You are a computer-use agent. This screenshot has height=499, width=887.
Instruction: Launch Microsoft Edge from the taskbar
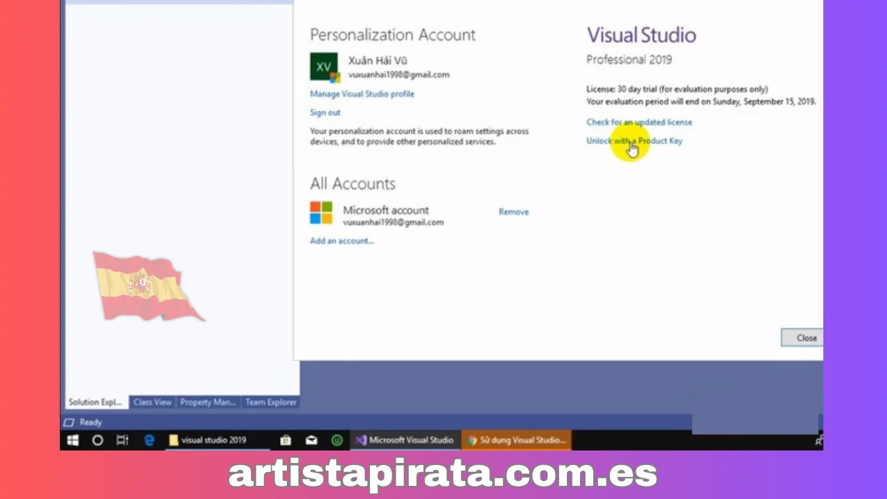coord(149,440)
